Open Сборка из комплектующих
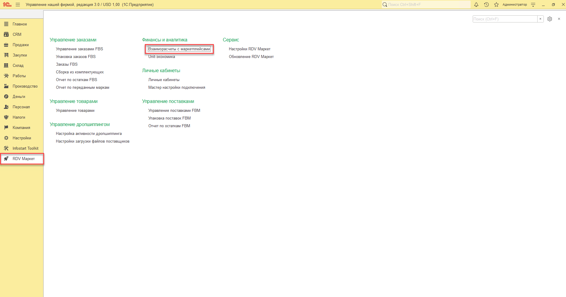Viewport: 566px width, 297px height. coord(80,72)
